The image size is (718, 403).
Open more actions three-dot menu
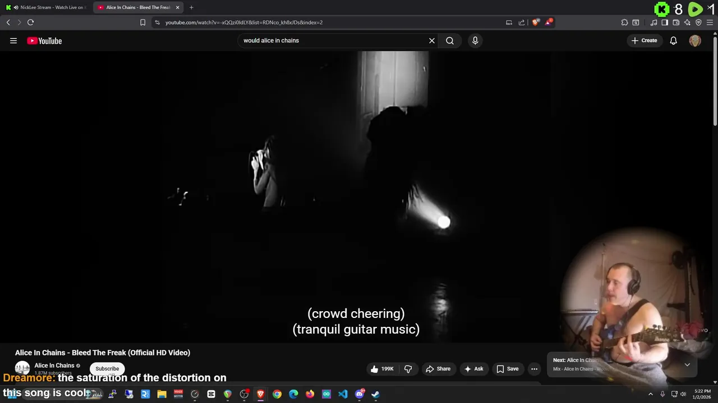534,369
